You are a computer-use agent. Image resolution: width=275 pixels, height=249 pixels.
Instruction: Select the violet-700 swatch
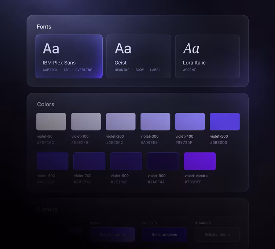[x=89, y=161]
